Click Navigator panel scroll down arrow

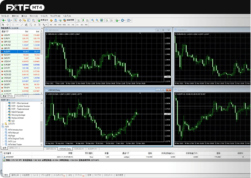pos(42,145)
